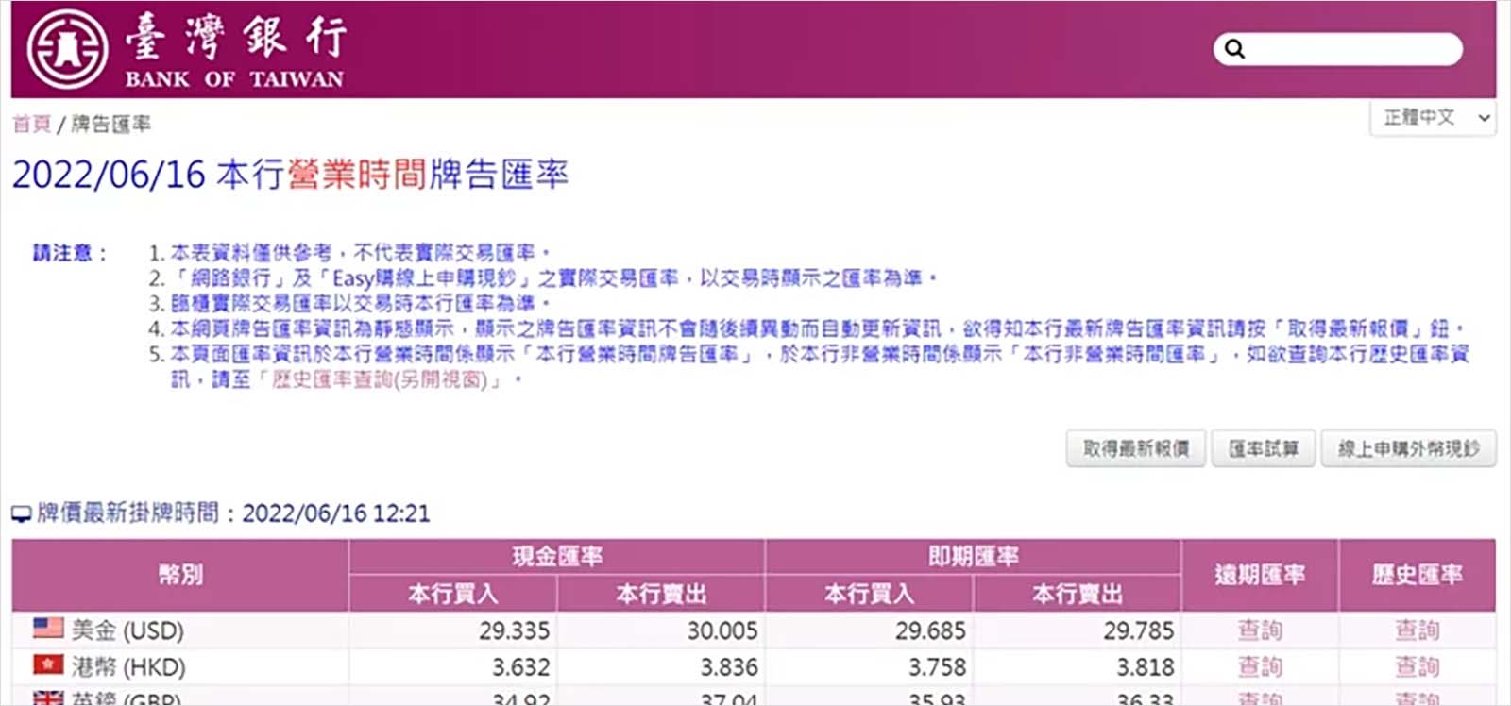Viewport: 1511px width, 706px height.
Task: Click USD spot selling rate 29.785
Action: click(1139, 630)
